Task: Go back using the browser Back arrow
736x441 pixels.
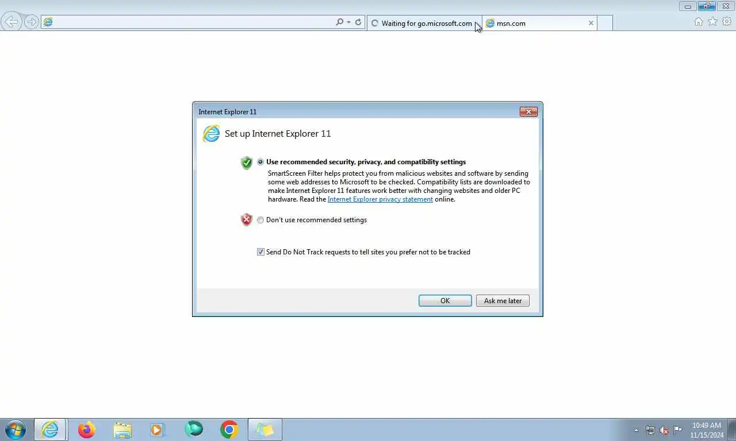Action: (x=11, y=22)
